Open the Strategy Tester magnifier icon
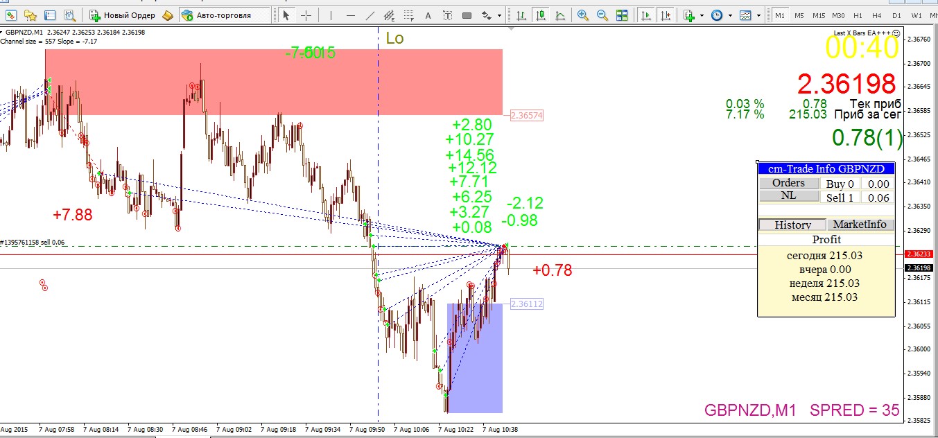 (x=69, y=15)
